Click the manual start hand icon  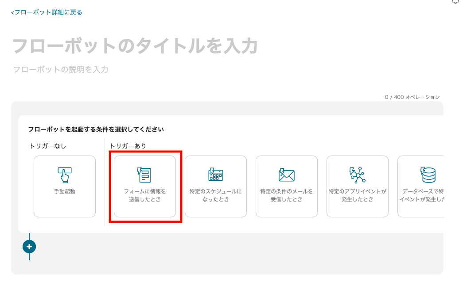65,175
